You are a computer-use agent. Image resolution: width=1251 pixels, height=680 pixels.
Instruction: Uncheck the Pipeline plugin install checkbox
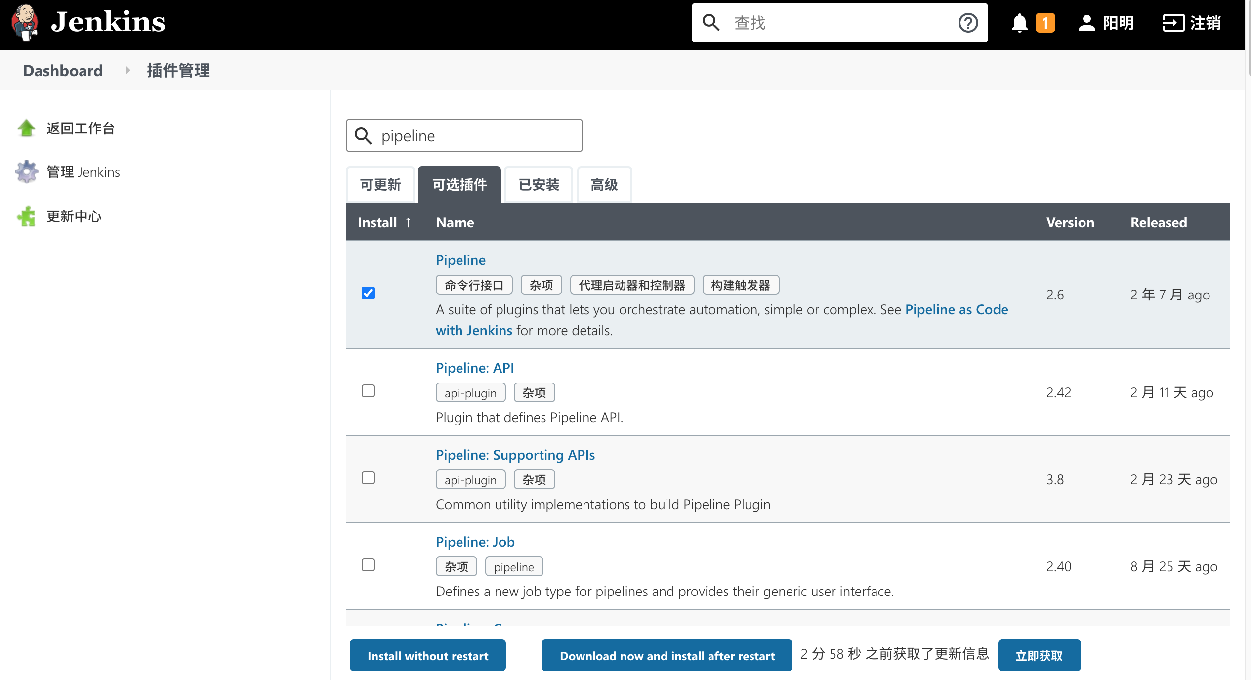tap(368, 293)
